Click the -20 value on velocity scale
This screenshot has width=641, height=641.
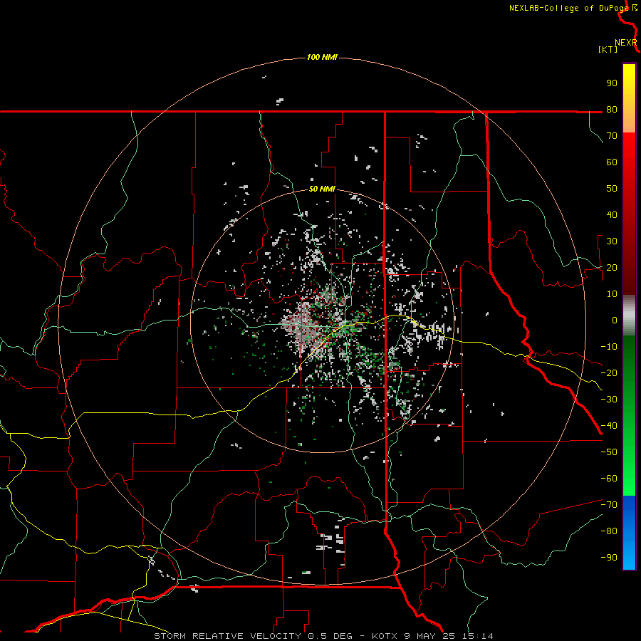(609, 373)
